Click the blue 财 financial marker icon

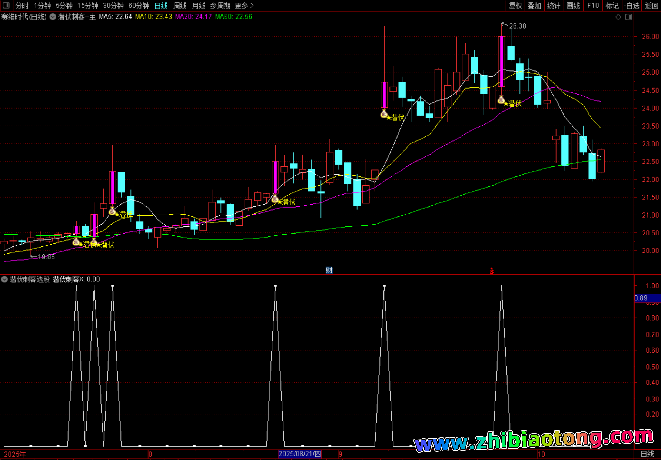pos(329,270)
